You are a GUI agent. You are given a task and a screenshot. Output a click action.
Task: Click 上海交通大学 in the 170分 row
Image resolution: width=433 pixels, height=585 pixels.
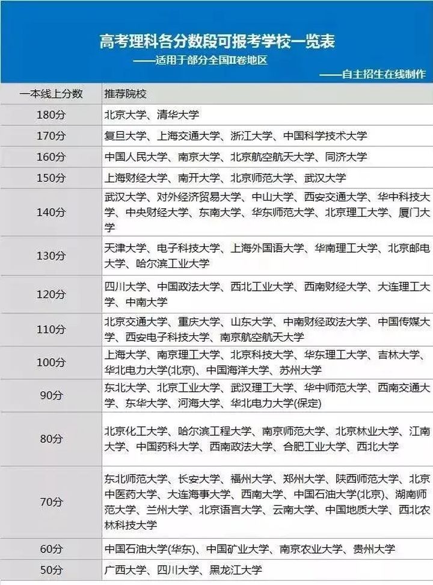188,135
